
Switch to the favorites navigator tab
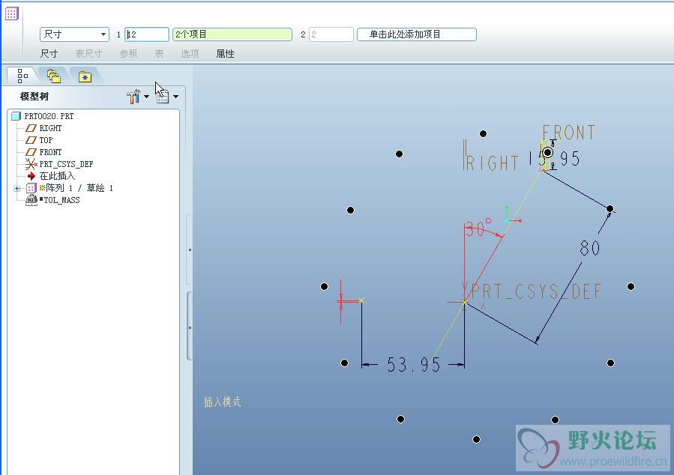tap(85, 77)
